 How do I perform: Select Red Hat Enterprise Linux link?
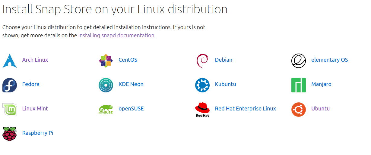point(245,109)
